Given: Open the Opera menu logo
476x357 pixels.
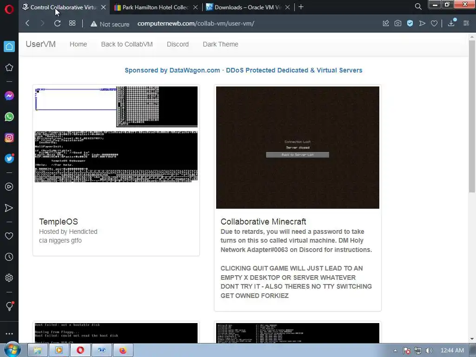Looking at the screenshot, I should point(9,9).
